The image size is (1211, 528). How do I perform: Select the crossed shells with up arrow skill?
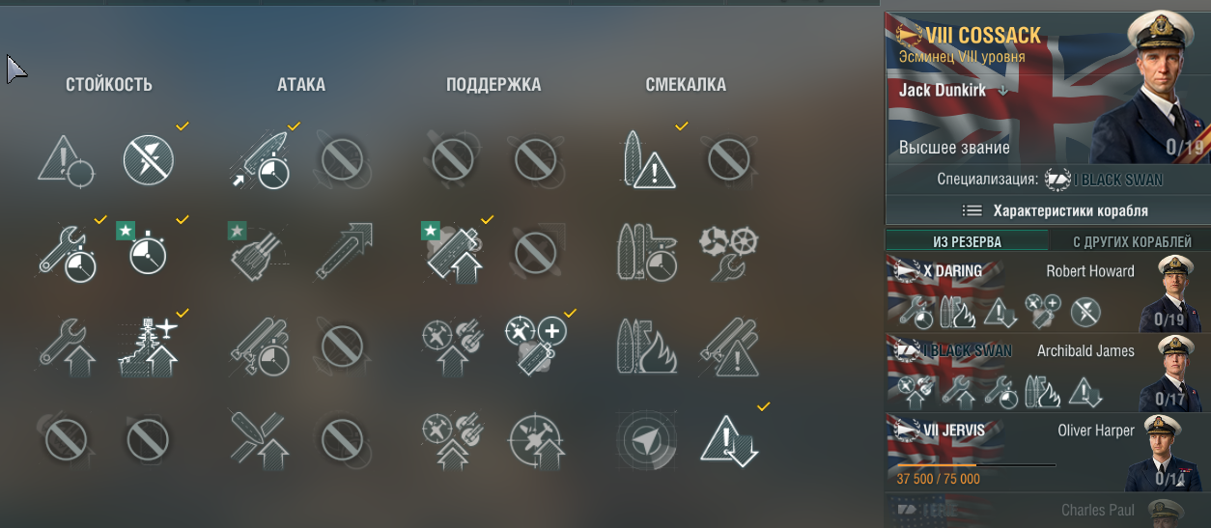[x=258, y=440]
